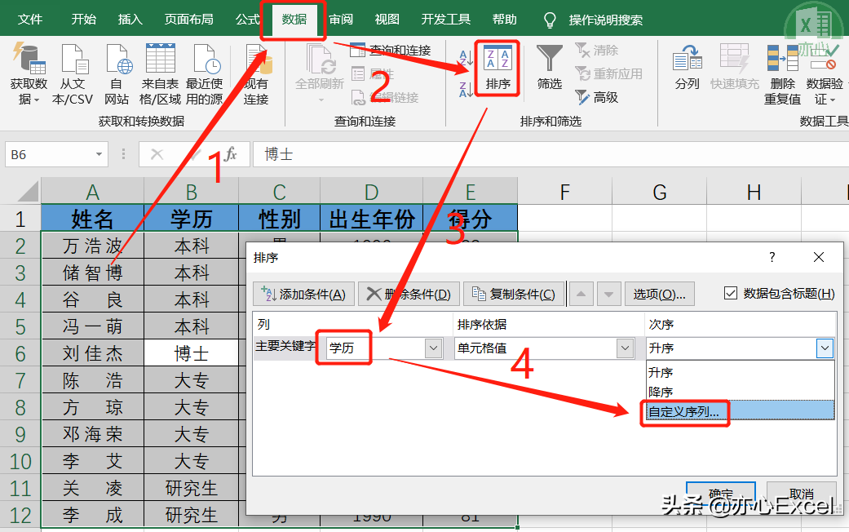The image size is (849, 532).
Task: Open Queries & Connections (查询和连接)
Action: click(x=391, y=51)
